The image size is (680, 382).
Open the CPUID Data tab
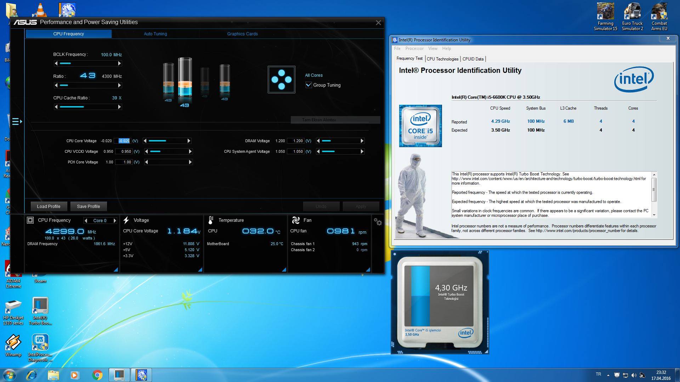(x=473, y=59)
